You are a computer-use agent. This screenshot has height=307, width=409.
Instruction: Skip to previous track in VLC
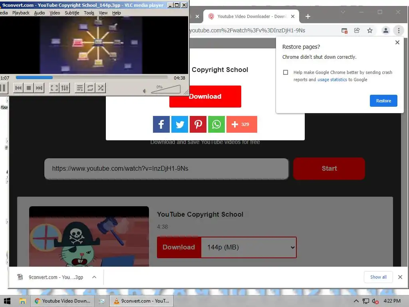pyautogui.click(x=18, y=88)
